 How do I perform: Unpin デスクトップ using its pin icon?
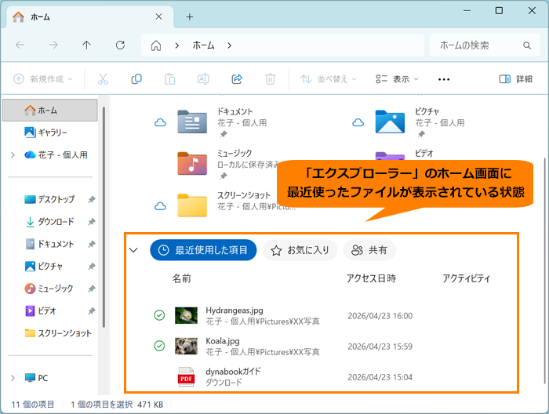(92, 199)
